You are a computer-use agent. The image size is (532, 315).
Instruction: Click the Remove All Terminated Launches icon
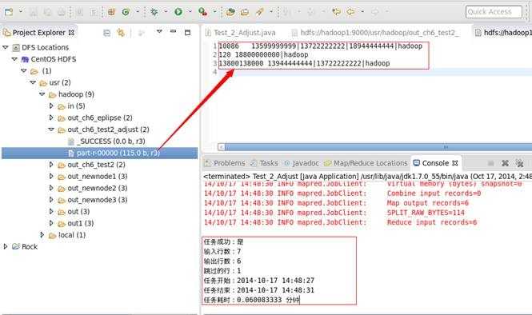(x=519, y=163)
